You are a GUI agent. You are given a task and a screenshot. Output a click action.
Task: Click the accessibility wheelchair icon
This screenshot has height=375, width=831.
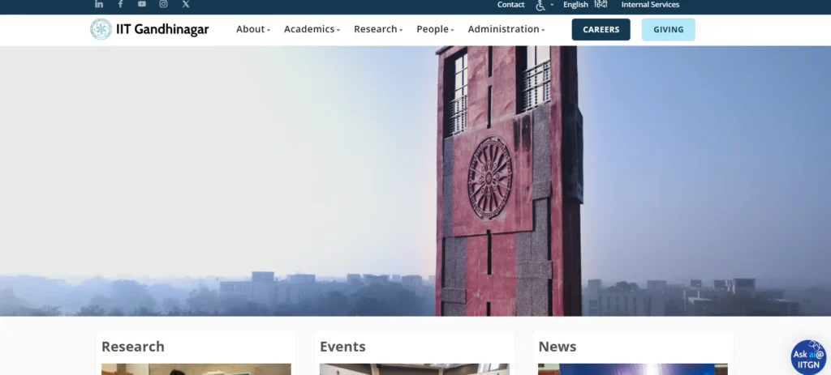tap(540, 5)
